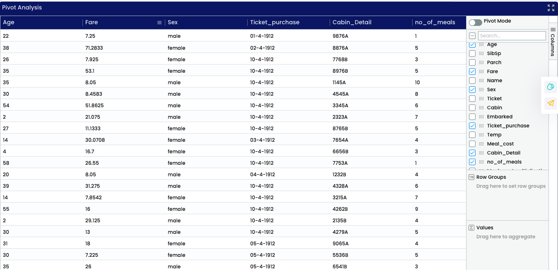This screenshot has width=558, height=270.
Task: Grab the drag handle next to Temp
Action: click(481, 135)
